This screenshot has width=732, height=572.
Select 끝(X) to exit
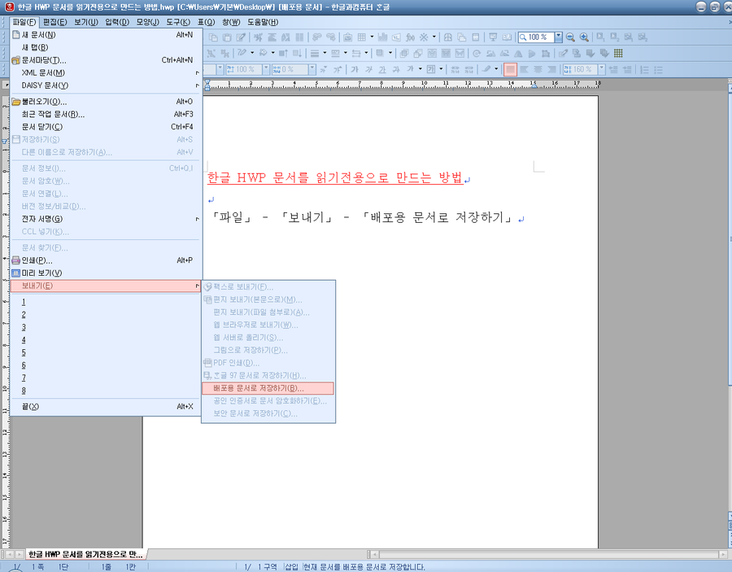coord(106,407)
